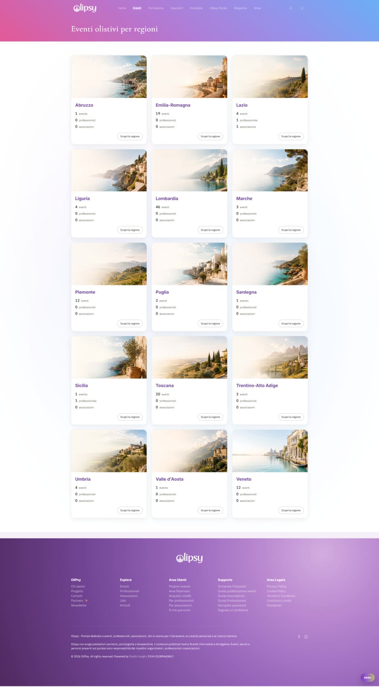Open Formazione menu item
The height and width of the screenshot is (687, 379).
[x=156, y=8]
